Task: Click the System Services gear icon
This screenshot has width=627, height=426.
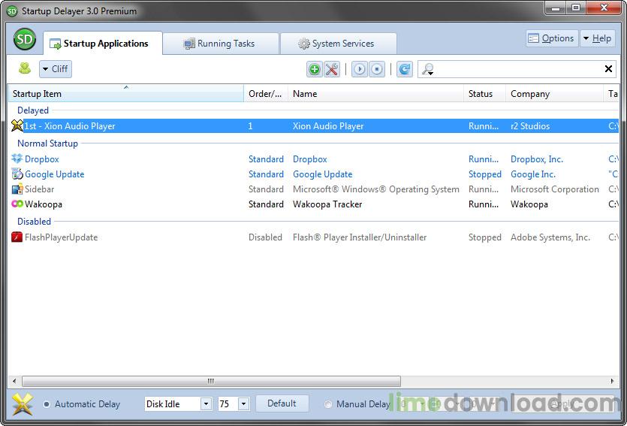Action: coord(304,44)
